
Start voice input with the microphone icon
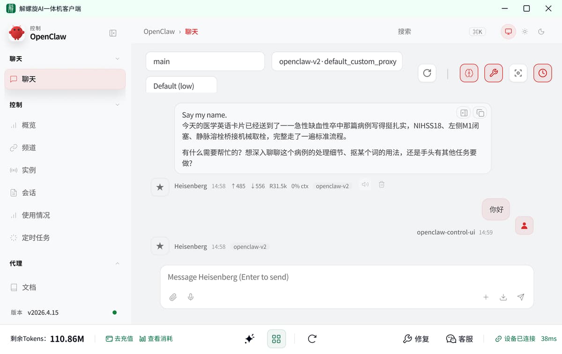[x=191, y=297]
